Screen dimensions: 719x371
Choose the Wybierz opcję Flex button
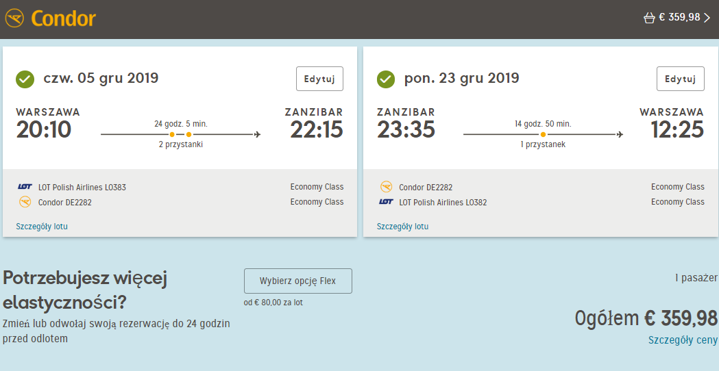[x=298, y=281]
